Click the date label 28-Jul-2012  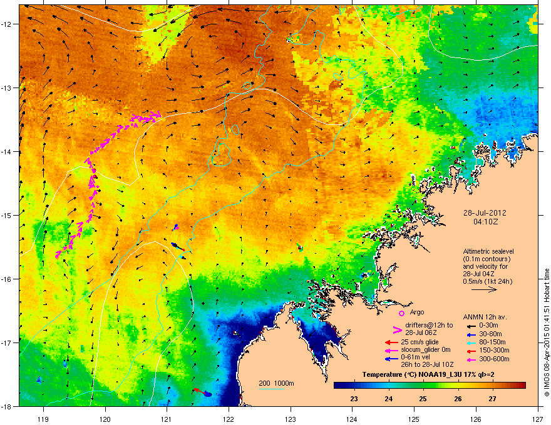(485, 213)
